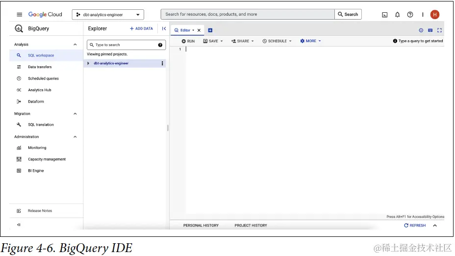Toggle full screen editor icon

(x=440, y=30)
